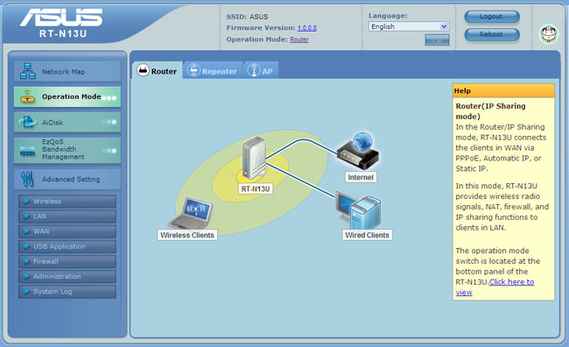Click the Reboot button
The image size is (569, 347).
(x=492, y=34)
